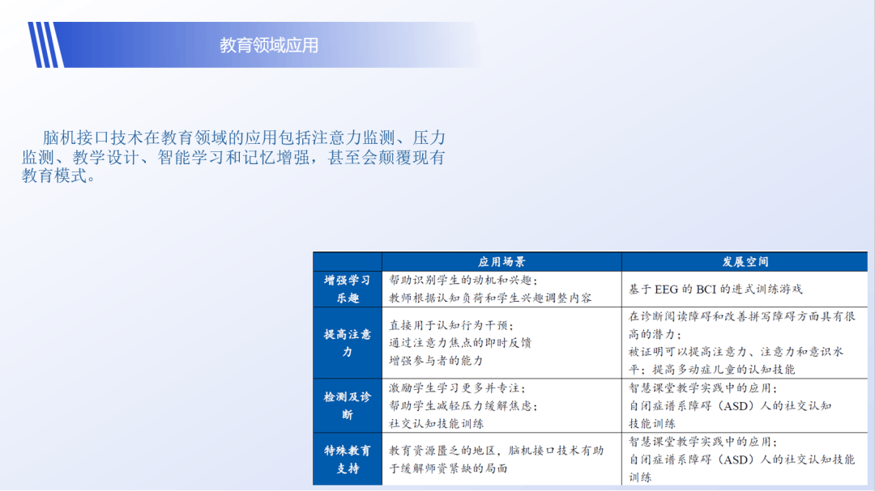The image size is (875, 491).
Task: Select the row label 提高注意力
Action: point(347,343)
